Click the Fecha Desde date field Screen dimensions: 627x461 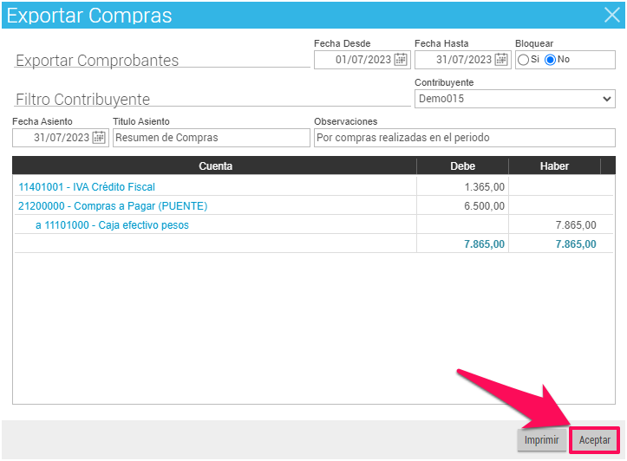click(356, 60)
